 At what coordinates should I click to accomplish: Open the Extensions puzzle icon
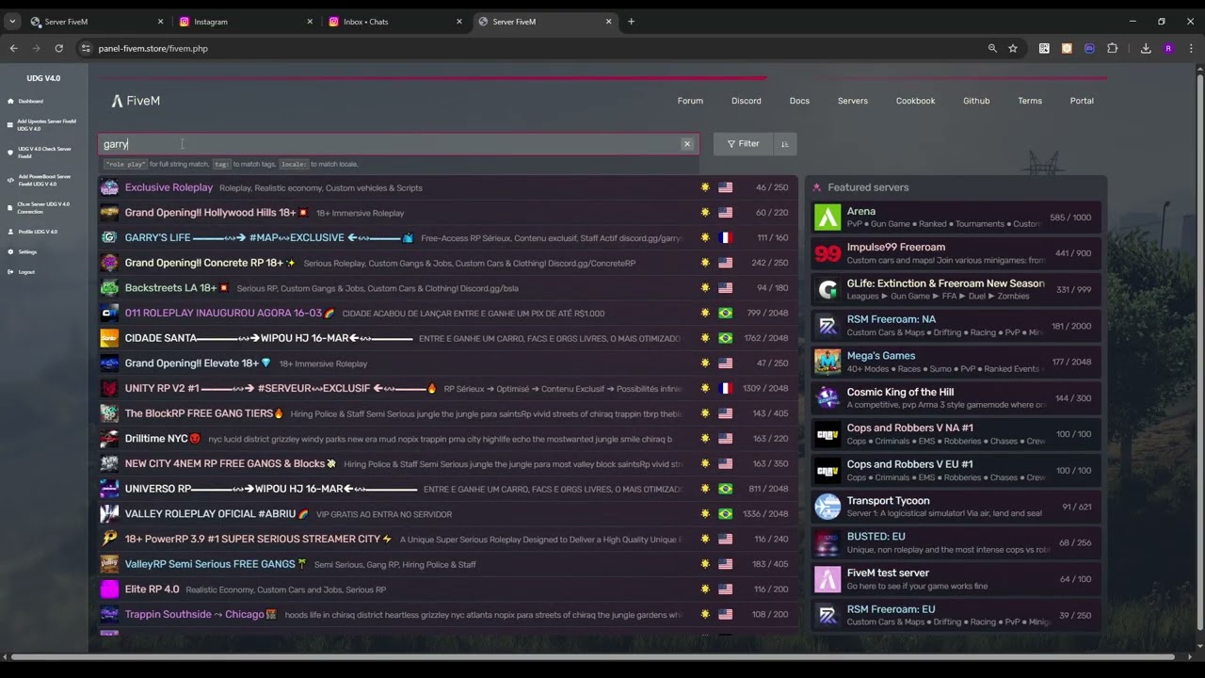point(1112,48)
